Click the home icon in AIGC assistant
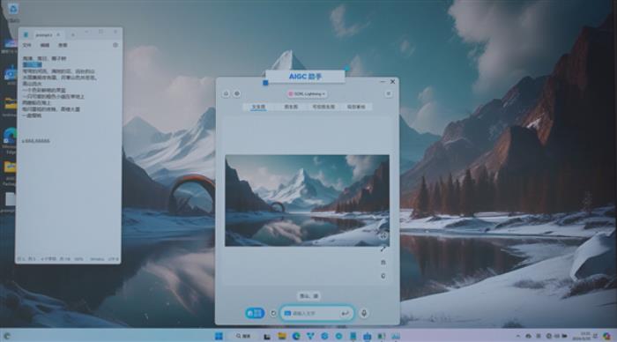Image resolution: width=617 pixels, height=342 pixels. [x=226, y=93]
